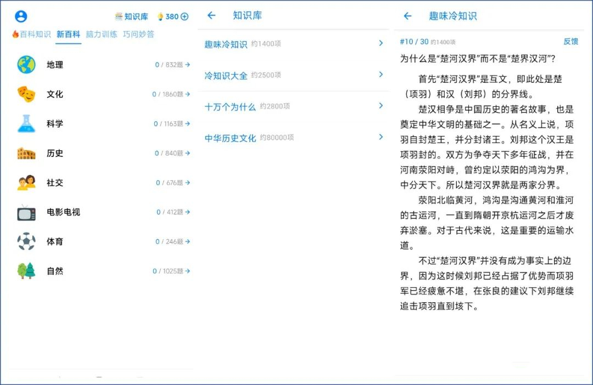The image size is (593, 385).
Task: Open the user profile avatar icon
Action: 20,16
